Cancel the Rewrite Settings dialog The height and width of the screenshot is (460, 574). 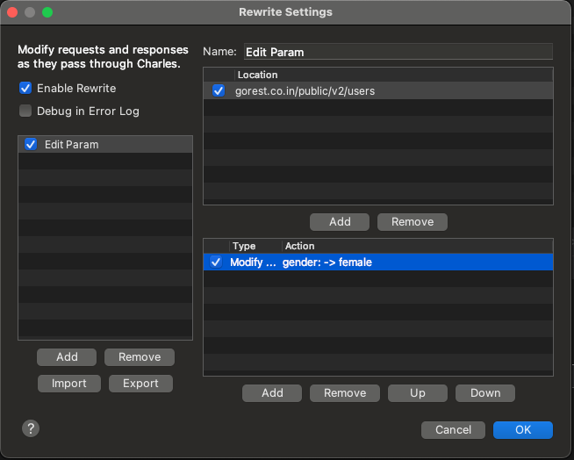coord(453,430)
